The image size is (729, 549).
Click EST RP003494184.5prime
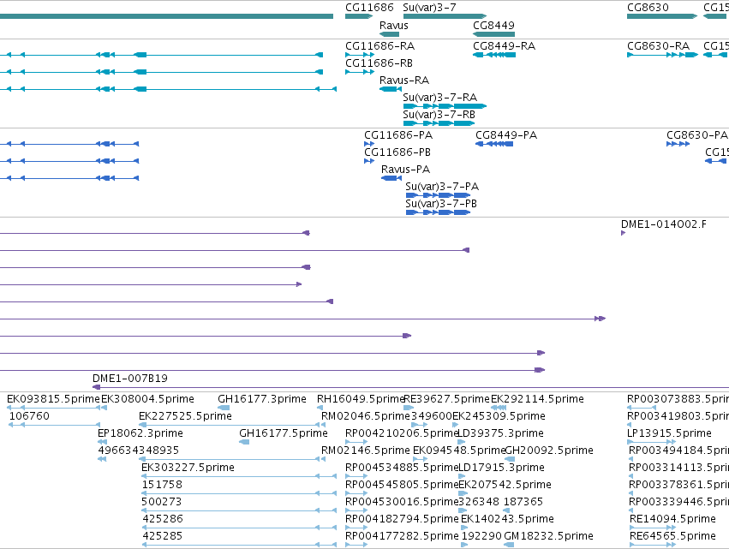pyautogui.click(x=630, y=459)
